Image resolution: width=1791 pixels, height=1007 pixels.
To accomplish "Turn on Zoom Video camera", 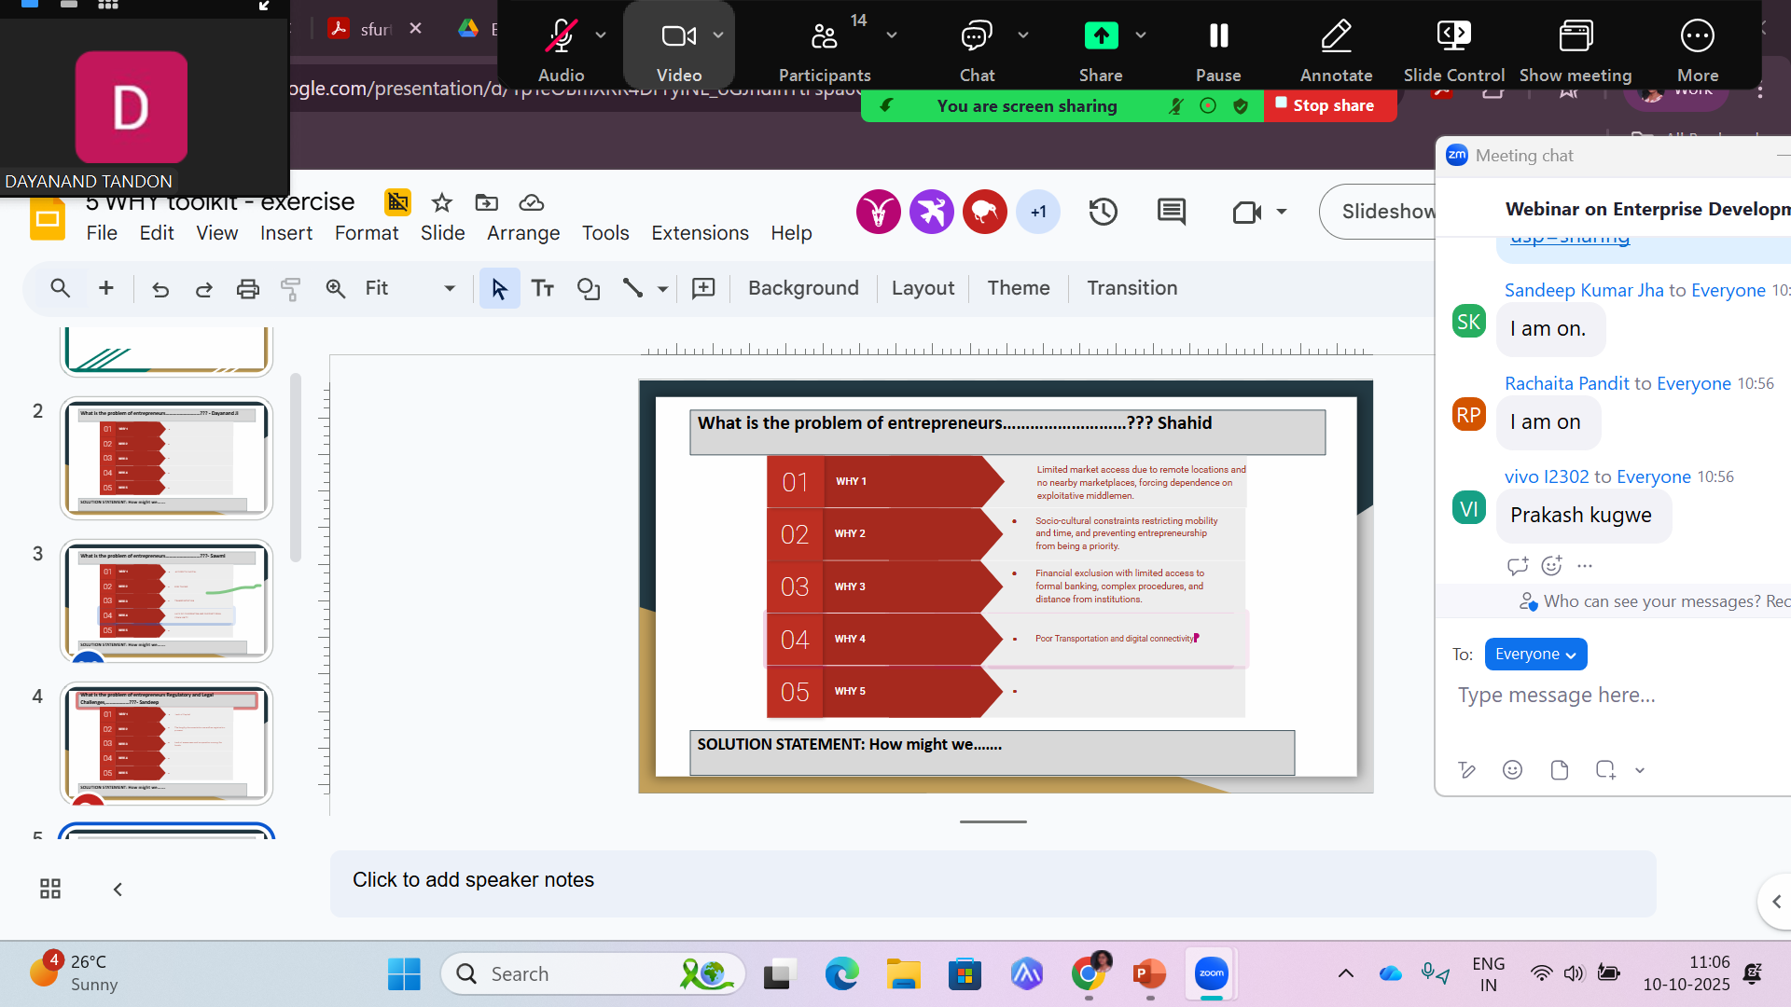I will [678, 37].
